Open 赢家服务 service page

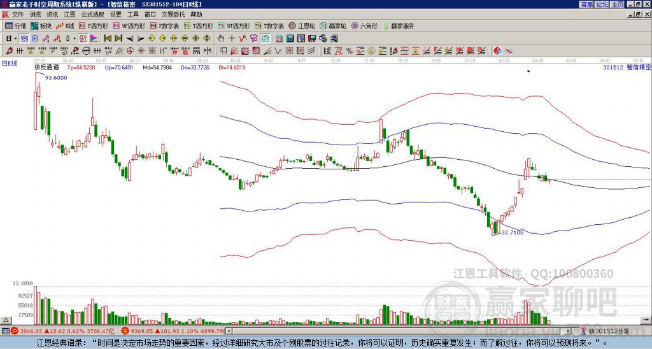tap(399, 25)
